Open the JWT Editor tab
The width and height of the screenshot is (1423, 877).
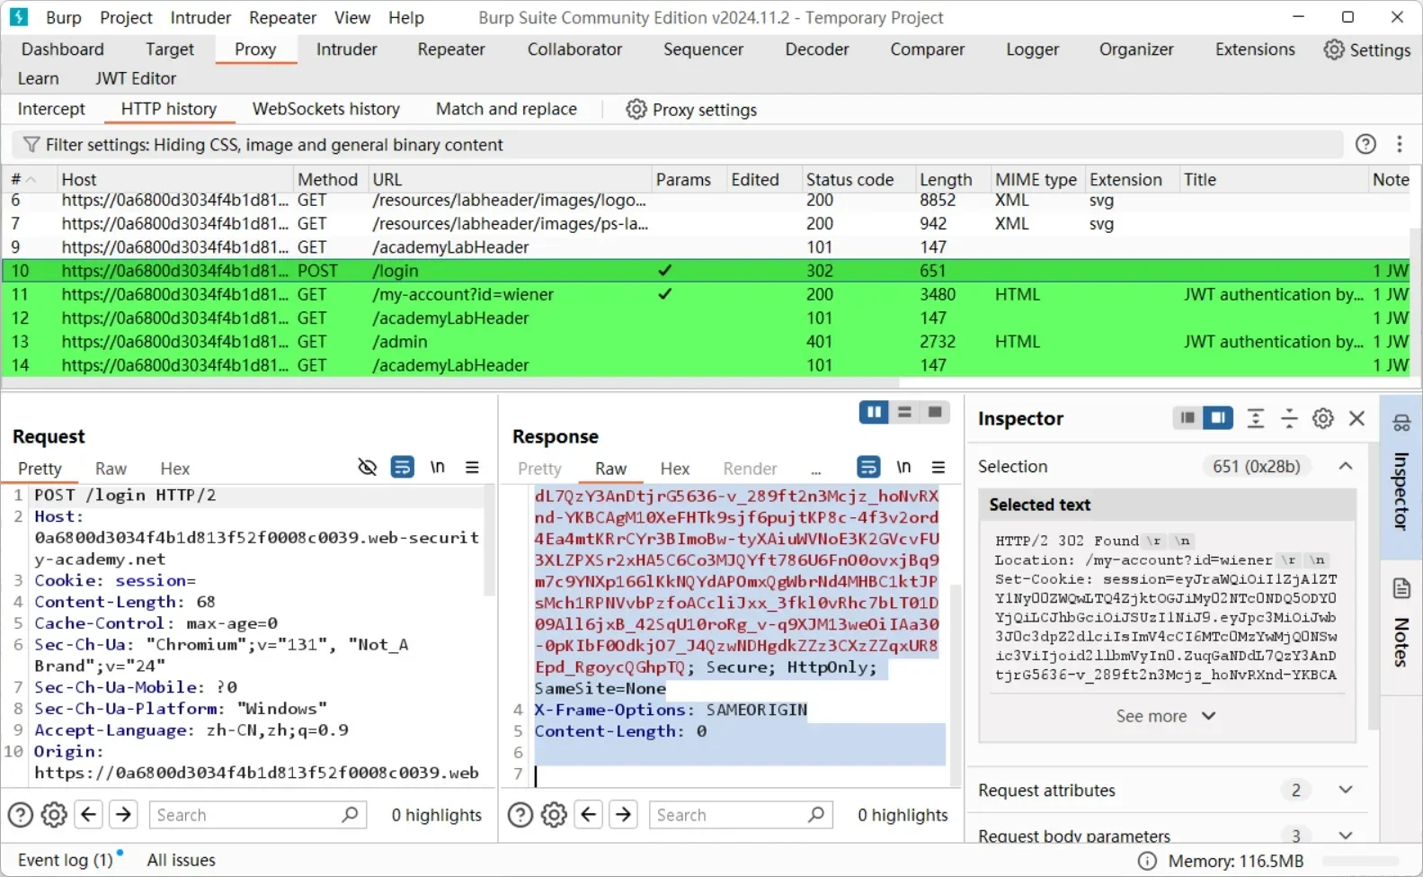(x=136, y=78)
